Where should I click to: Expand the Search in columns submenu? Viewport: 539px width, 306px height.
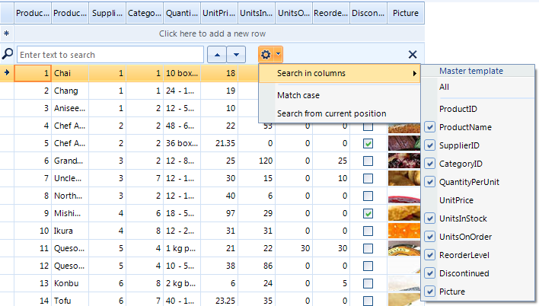coord(340,73)
